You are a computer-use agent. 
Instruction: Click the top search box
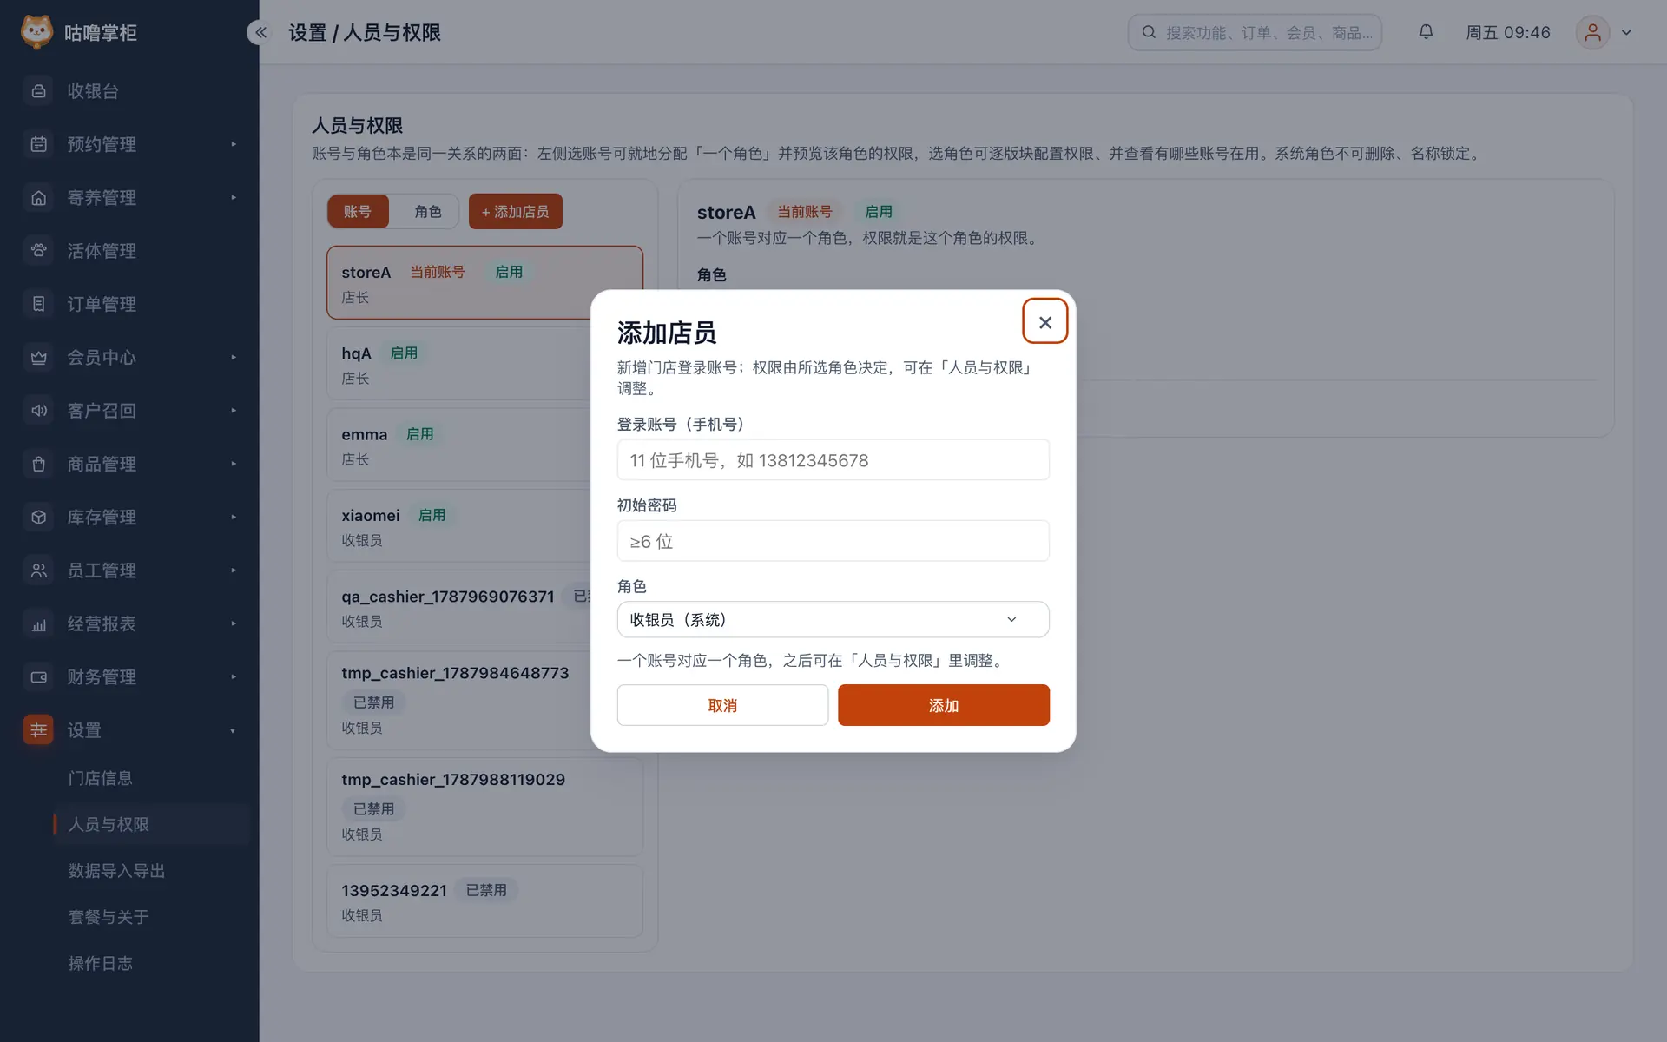point(1255,32)
